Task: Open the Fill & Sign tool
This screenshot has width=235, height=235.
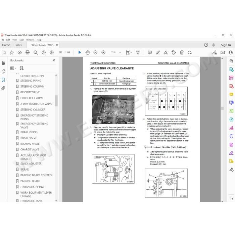Action: point(231,153)
